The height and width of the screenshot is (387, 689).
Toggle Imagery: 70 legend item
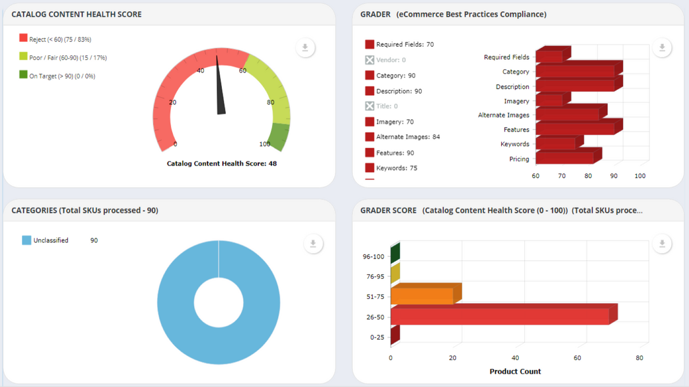[x=389, y=121]
